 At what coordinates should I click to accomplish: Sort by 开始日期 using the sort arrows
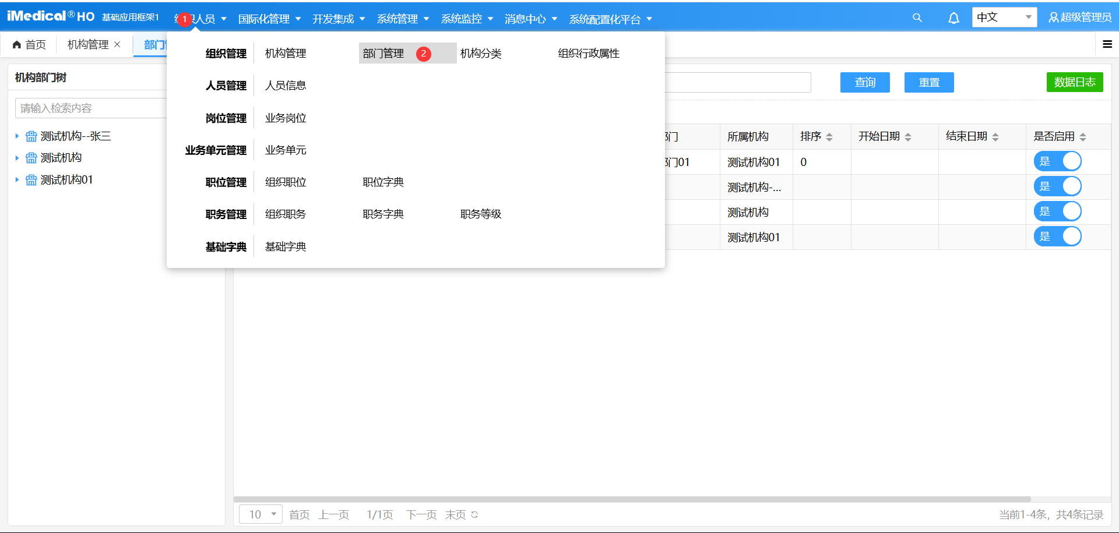click(907, 136)
